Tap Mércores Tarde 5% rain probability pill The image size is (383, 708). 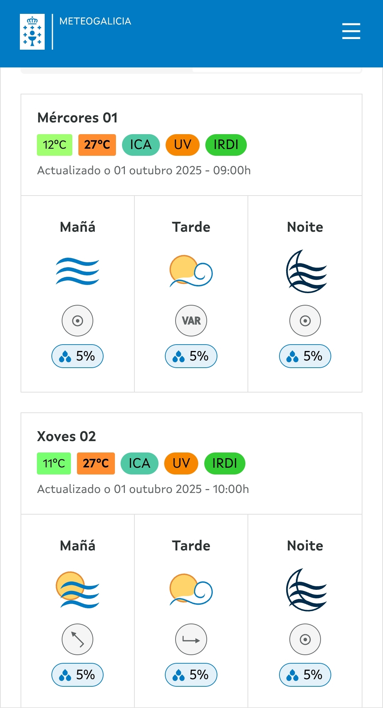[x=191, y=356]
